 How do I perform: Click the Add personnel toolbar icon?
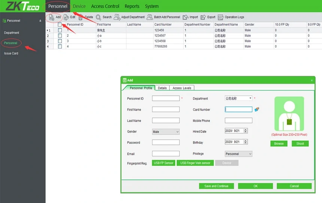(x=52, y=17)
